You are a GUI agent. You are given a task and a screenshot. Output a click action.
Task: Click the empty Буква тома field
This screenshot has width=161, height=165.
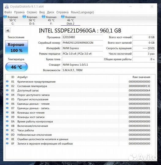pyautogui.click(x=82, y=59)
